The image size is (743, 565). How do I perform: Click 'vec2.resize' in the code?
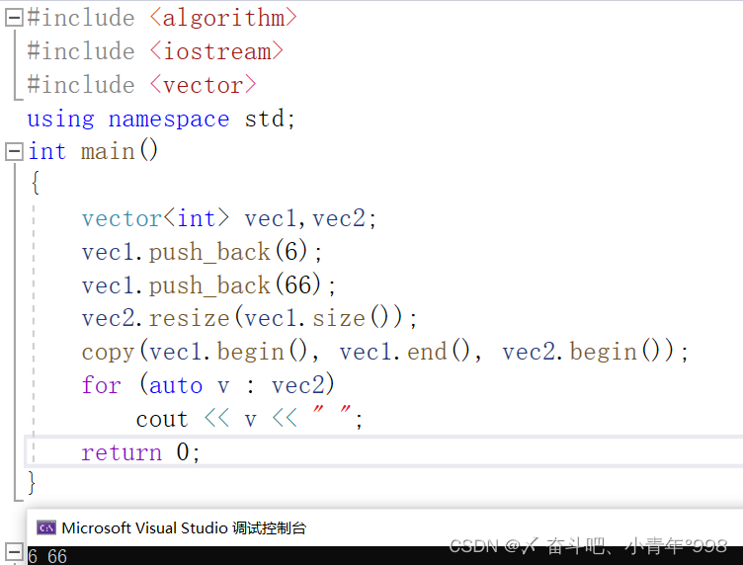[155, 318]
